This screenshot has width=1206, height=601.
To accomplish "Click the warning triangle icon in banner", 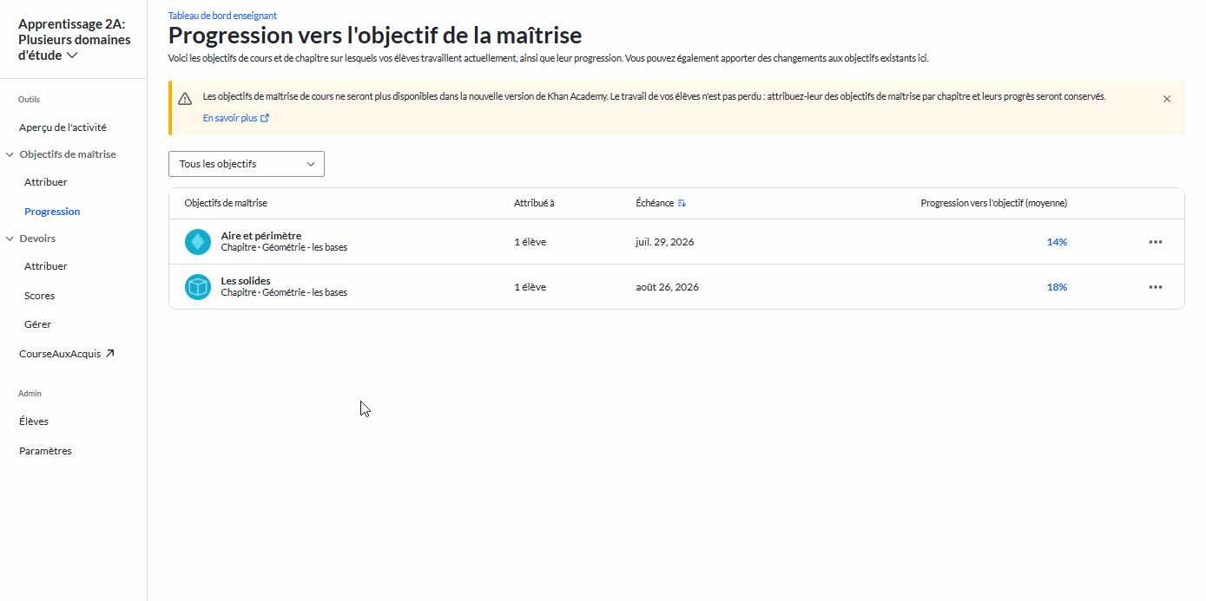I will point(185,98).
